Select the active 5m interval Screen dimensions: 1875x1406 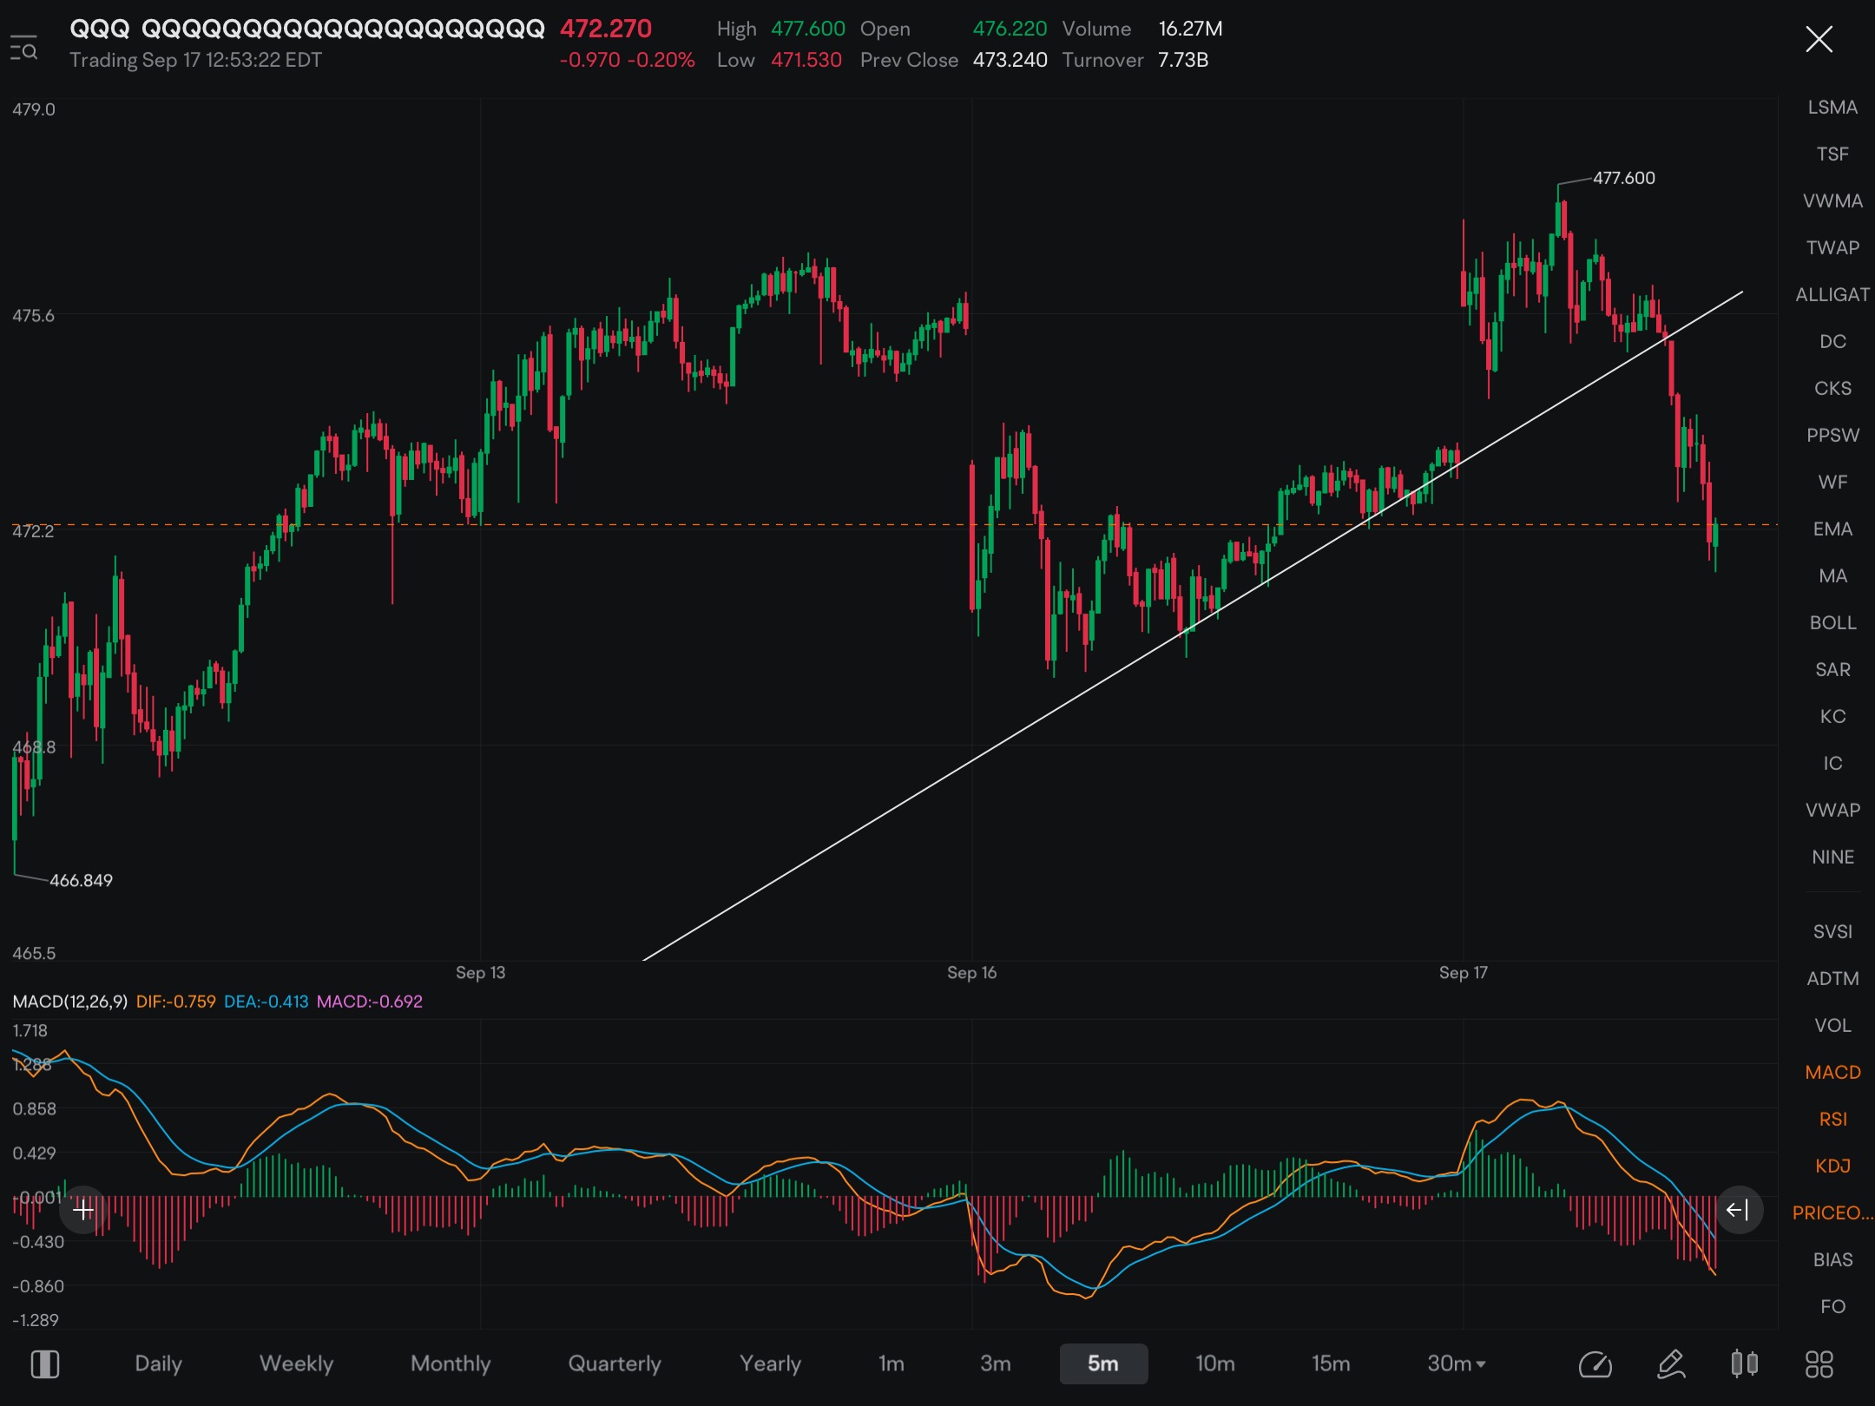click(1103, 1363)
